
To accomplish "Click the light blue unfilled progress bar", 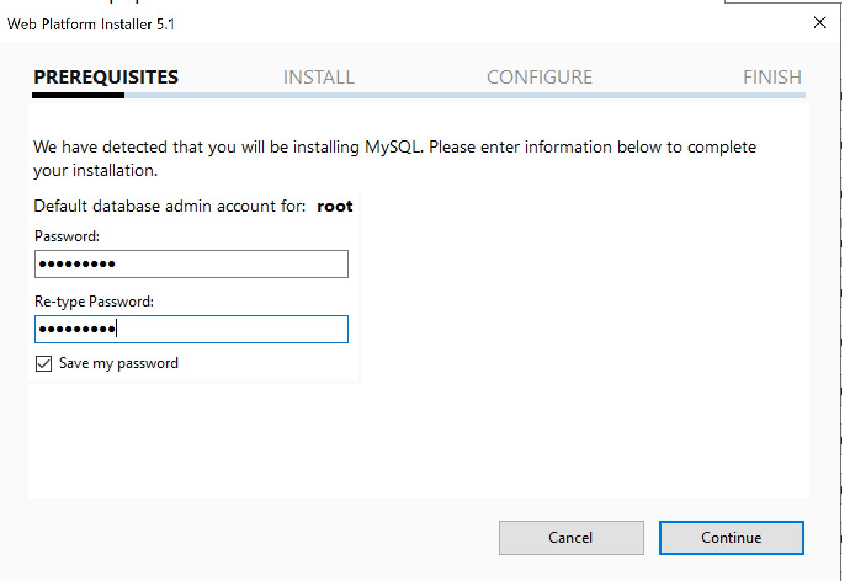I will pos(465,95).
